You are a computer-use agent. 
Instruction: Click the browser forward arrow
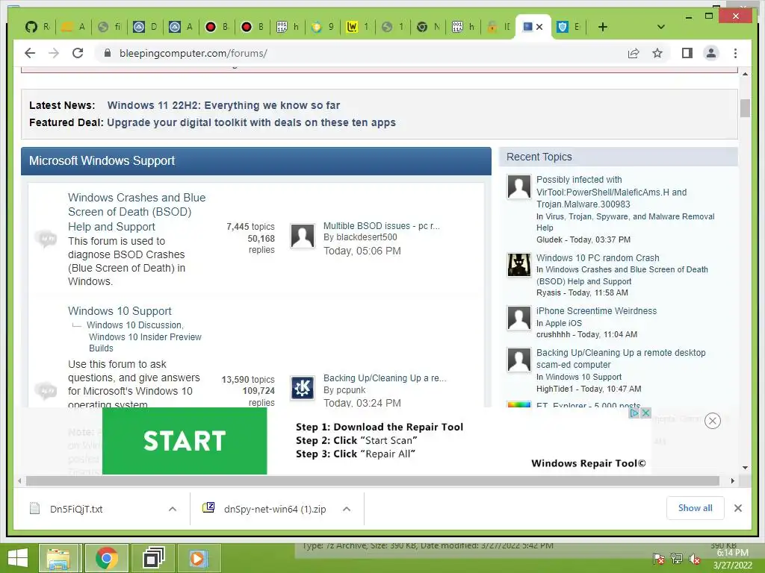(x=54, y=53)
